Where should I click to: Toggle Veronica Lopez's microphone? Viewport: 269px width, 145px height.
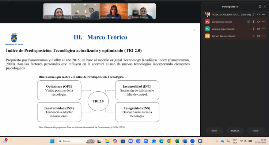pyautogui.click(x=254, y=29)
